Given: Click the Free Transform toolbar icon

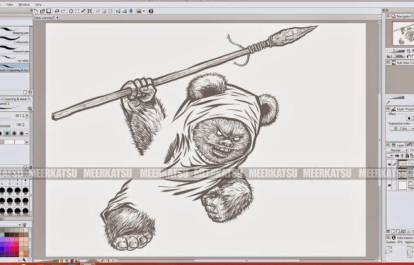Looking at the screenshot, I should [x=90, y=11].
